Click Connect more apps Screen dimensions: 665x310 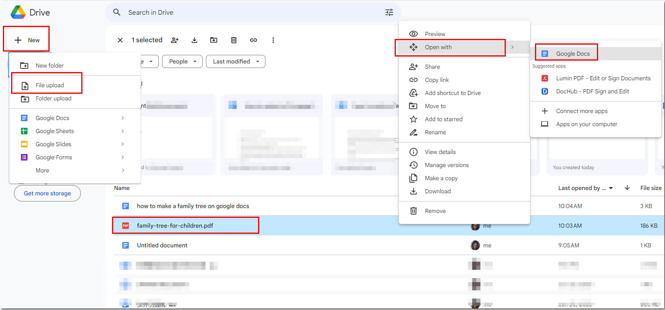pos(595,111)
